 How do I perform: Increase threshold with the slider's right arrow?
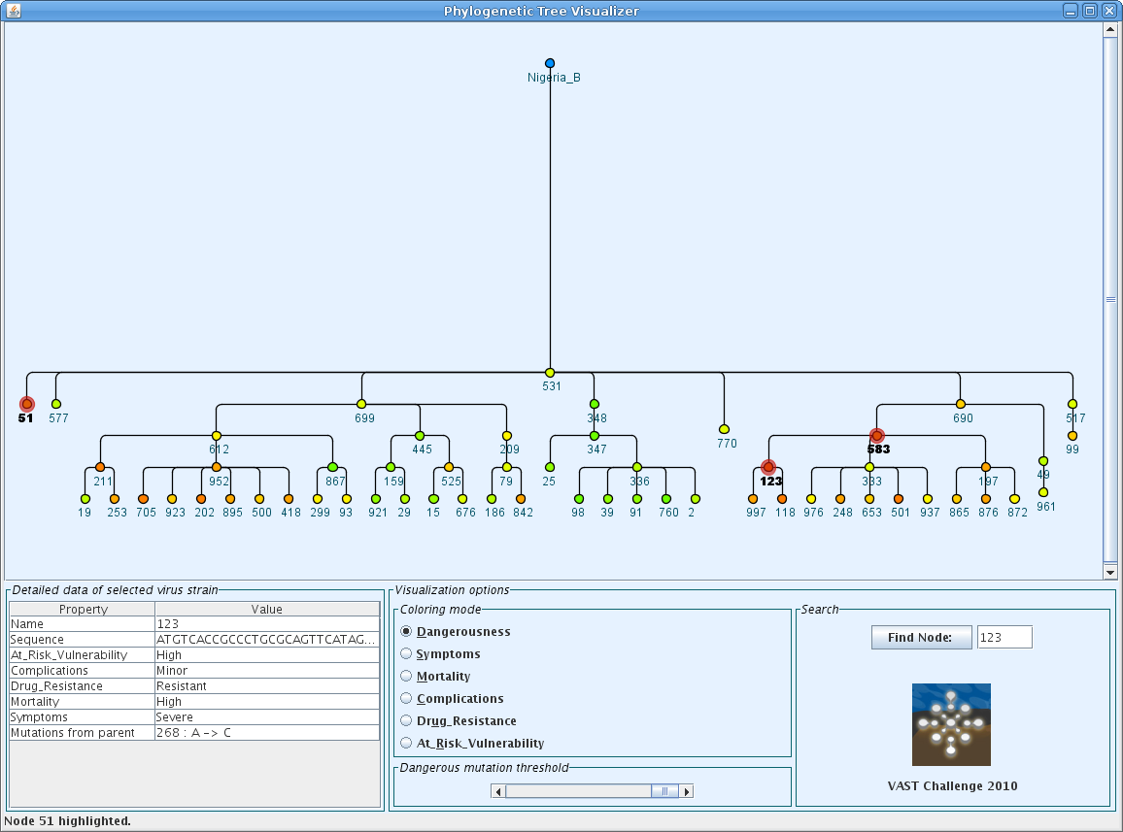[x=688, y=791]
